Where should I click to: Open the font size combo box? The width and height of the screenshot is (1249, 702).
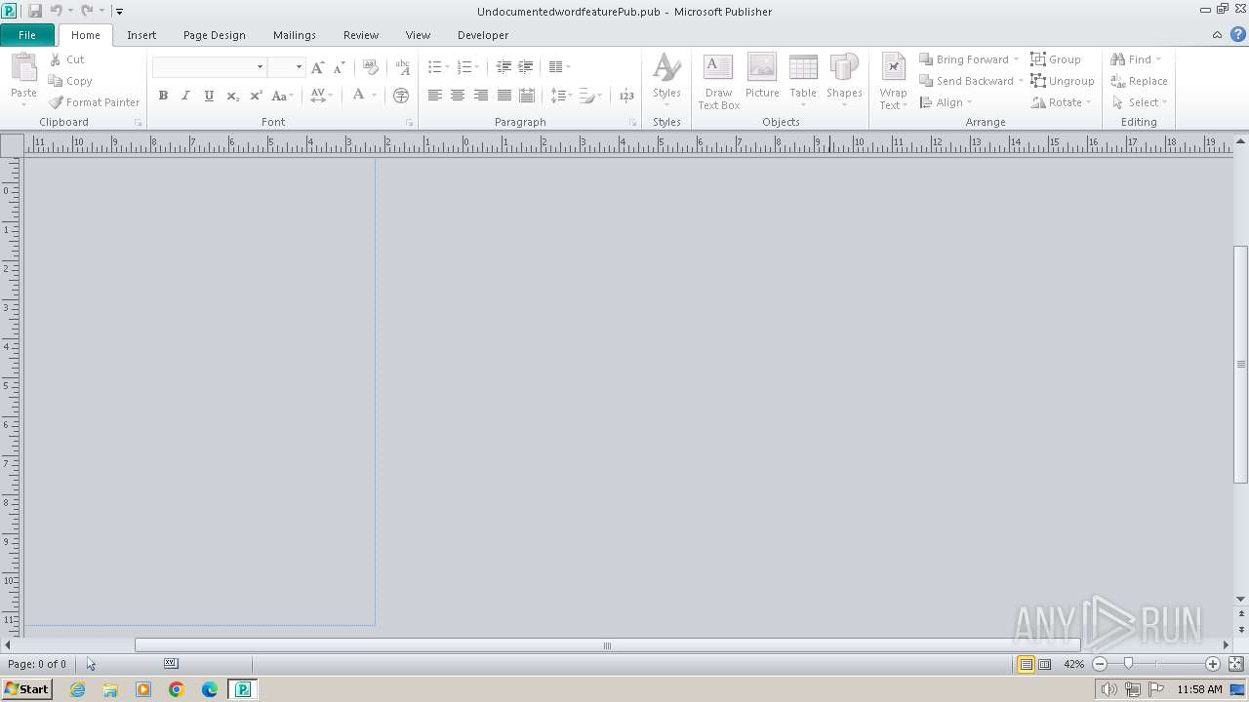click(286, 67)
